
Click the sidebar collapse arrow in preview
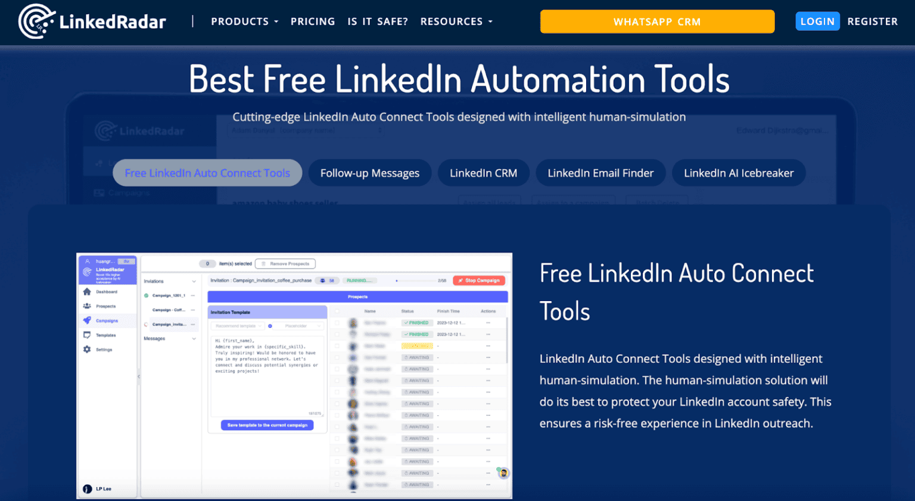click(139, 376)
